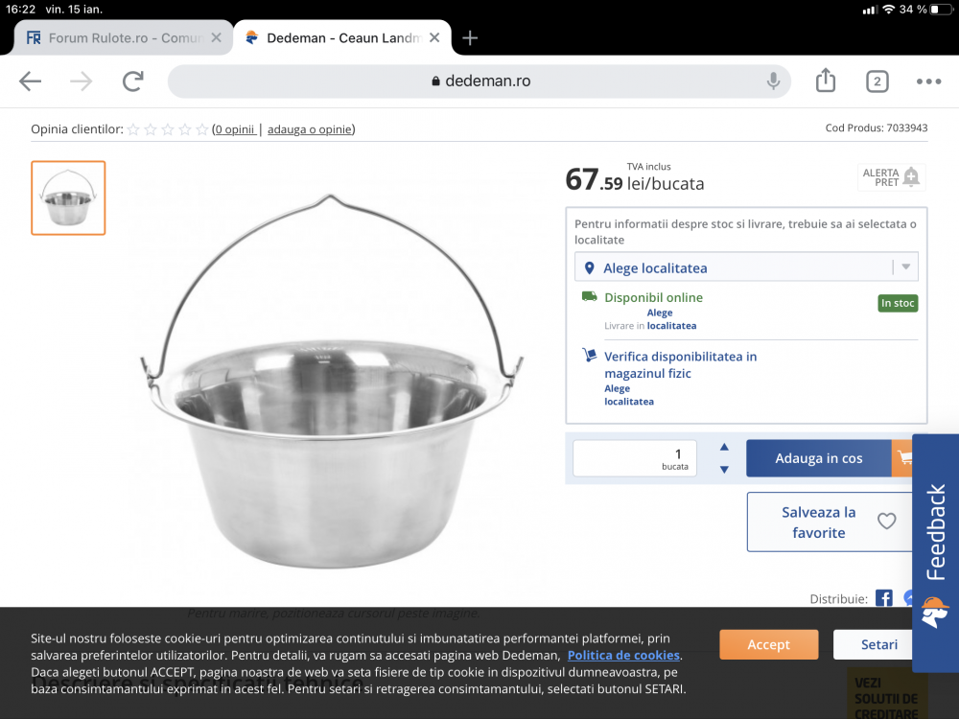Reload the dedeman.ro page
This screenshot has width=959, height=719.
tap(132, 81)
